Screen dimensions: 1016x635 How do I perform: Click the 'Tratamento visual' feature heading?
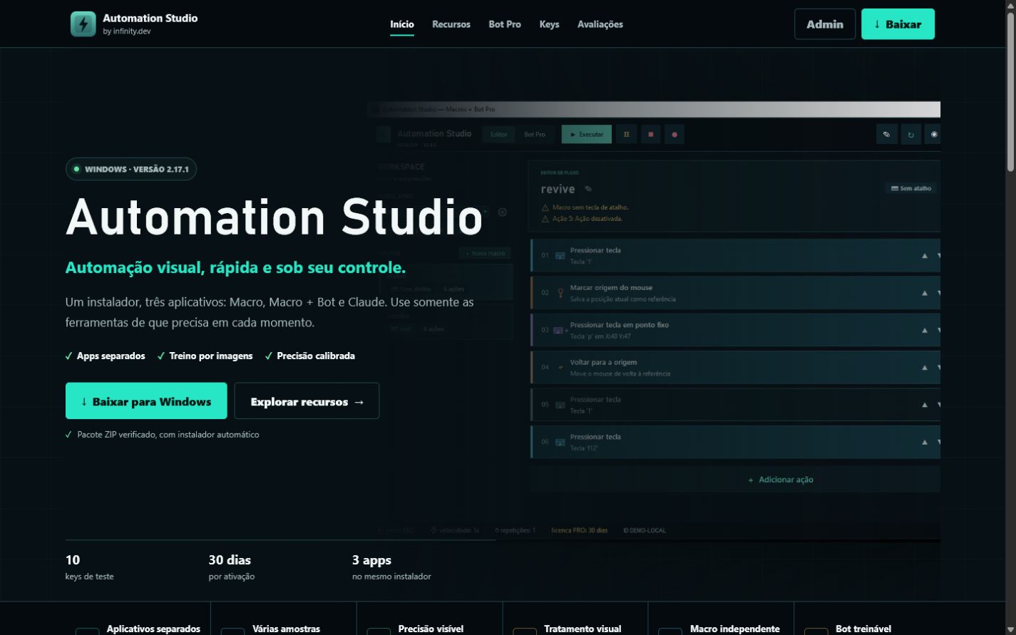(583, 629)
